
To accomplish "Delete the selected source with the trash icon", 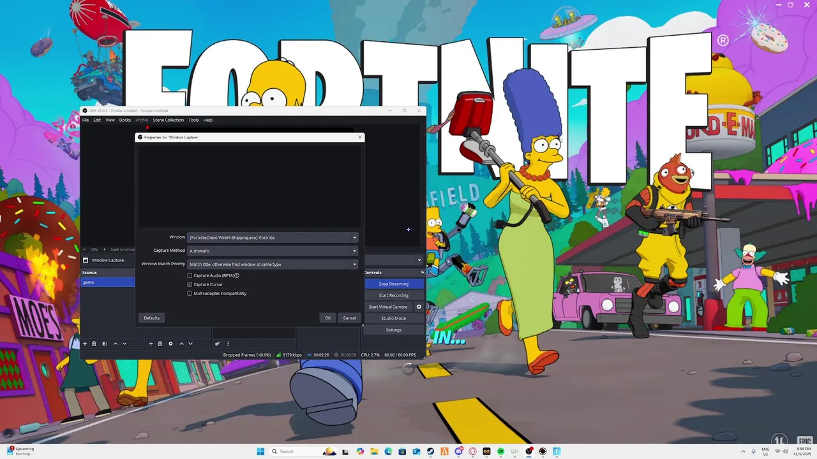I will point(160,344).
